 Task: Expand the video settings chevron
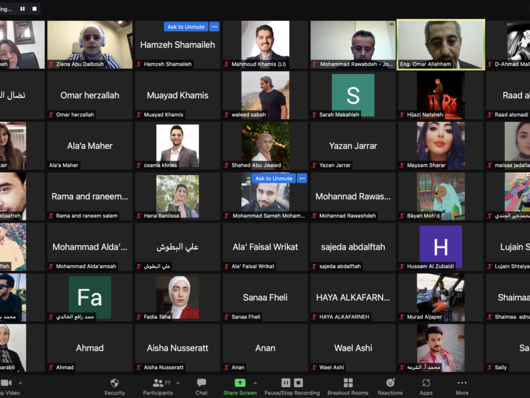click(20, 383)
